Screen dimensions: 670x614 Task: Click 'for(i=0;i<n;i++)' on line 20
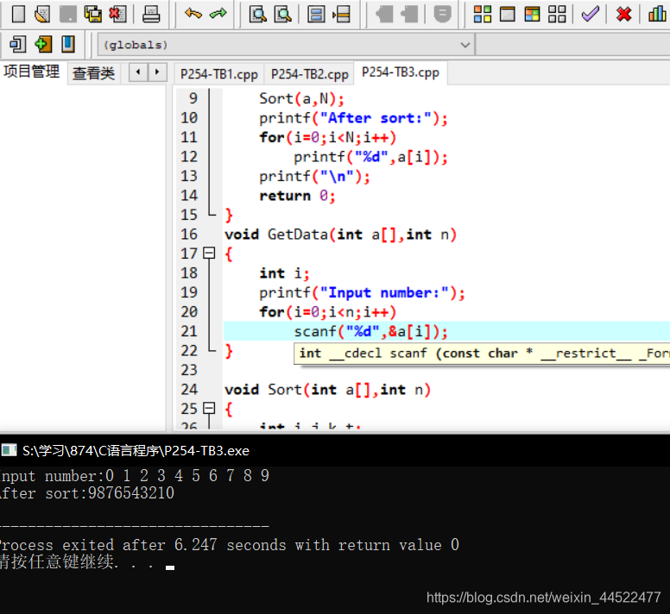tap(328, 312)
